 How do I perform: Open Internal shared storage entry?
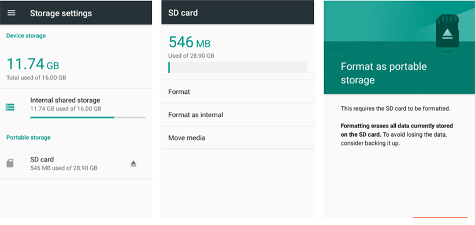(76, 107)
